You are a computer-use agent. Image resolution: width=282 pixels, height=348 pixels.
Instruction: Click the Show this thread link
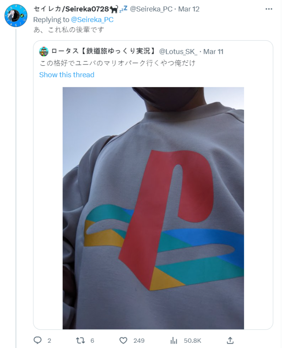click(67, 75)
